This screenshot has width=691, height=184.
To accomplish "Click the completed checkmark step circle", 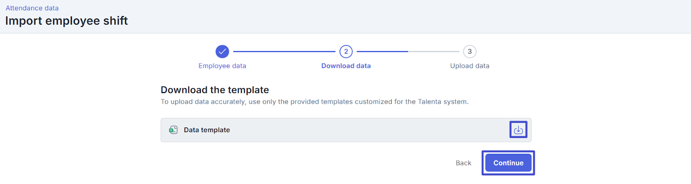I will (x=222, y=51).
